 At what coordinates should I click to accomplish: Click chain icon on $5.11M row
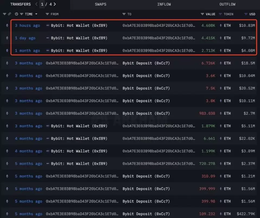7,126
